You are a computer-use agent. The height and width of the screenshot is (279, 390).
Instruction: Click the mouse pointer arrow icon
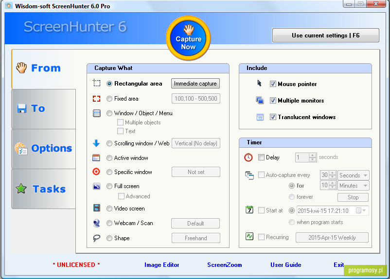pyautogui.click(x=259, y=83)
